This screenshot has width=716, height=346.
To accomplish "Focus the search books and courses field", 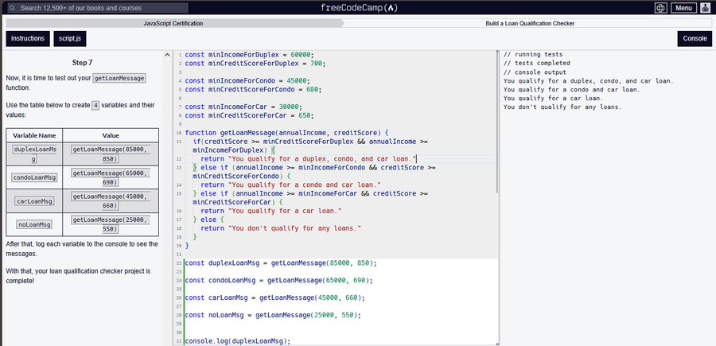I will [x=98, y=8].
